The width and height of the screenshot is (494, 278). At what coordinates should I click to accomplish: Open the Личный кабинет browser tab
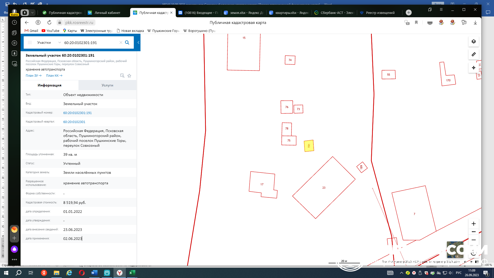107,13
